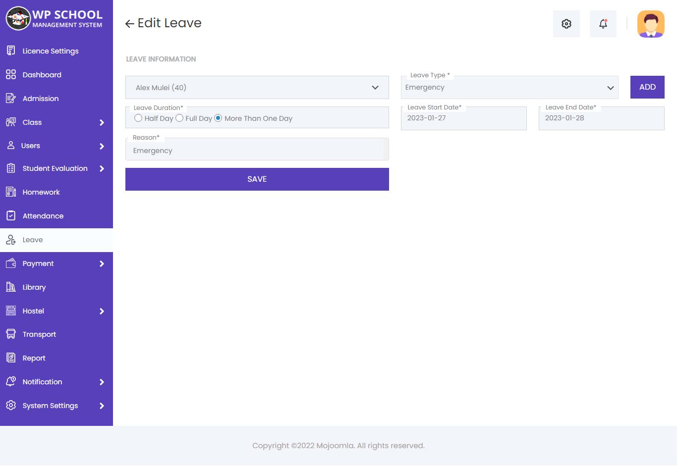This screenshot has width=677, height=466.
Task: Click the Payment wallet icon
Action: [x=11, y=263]
